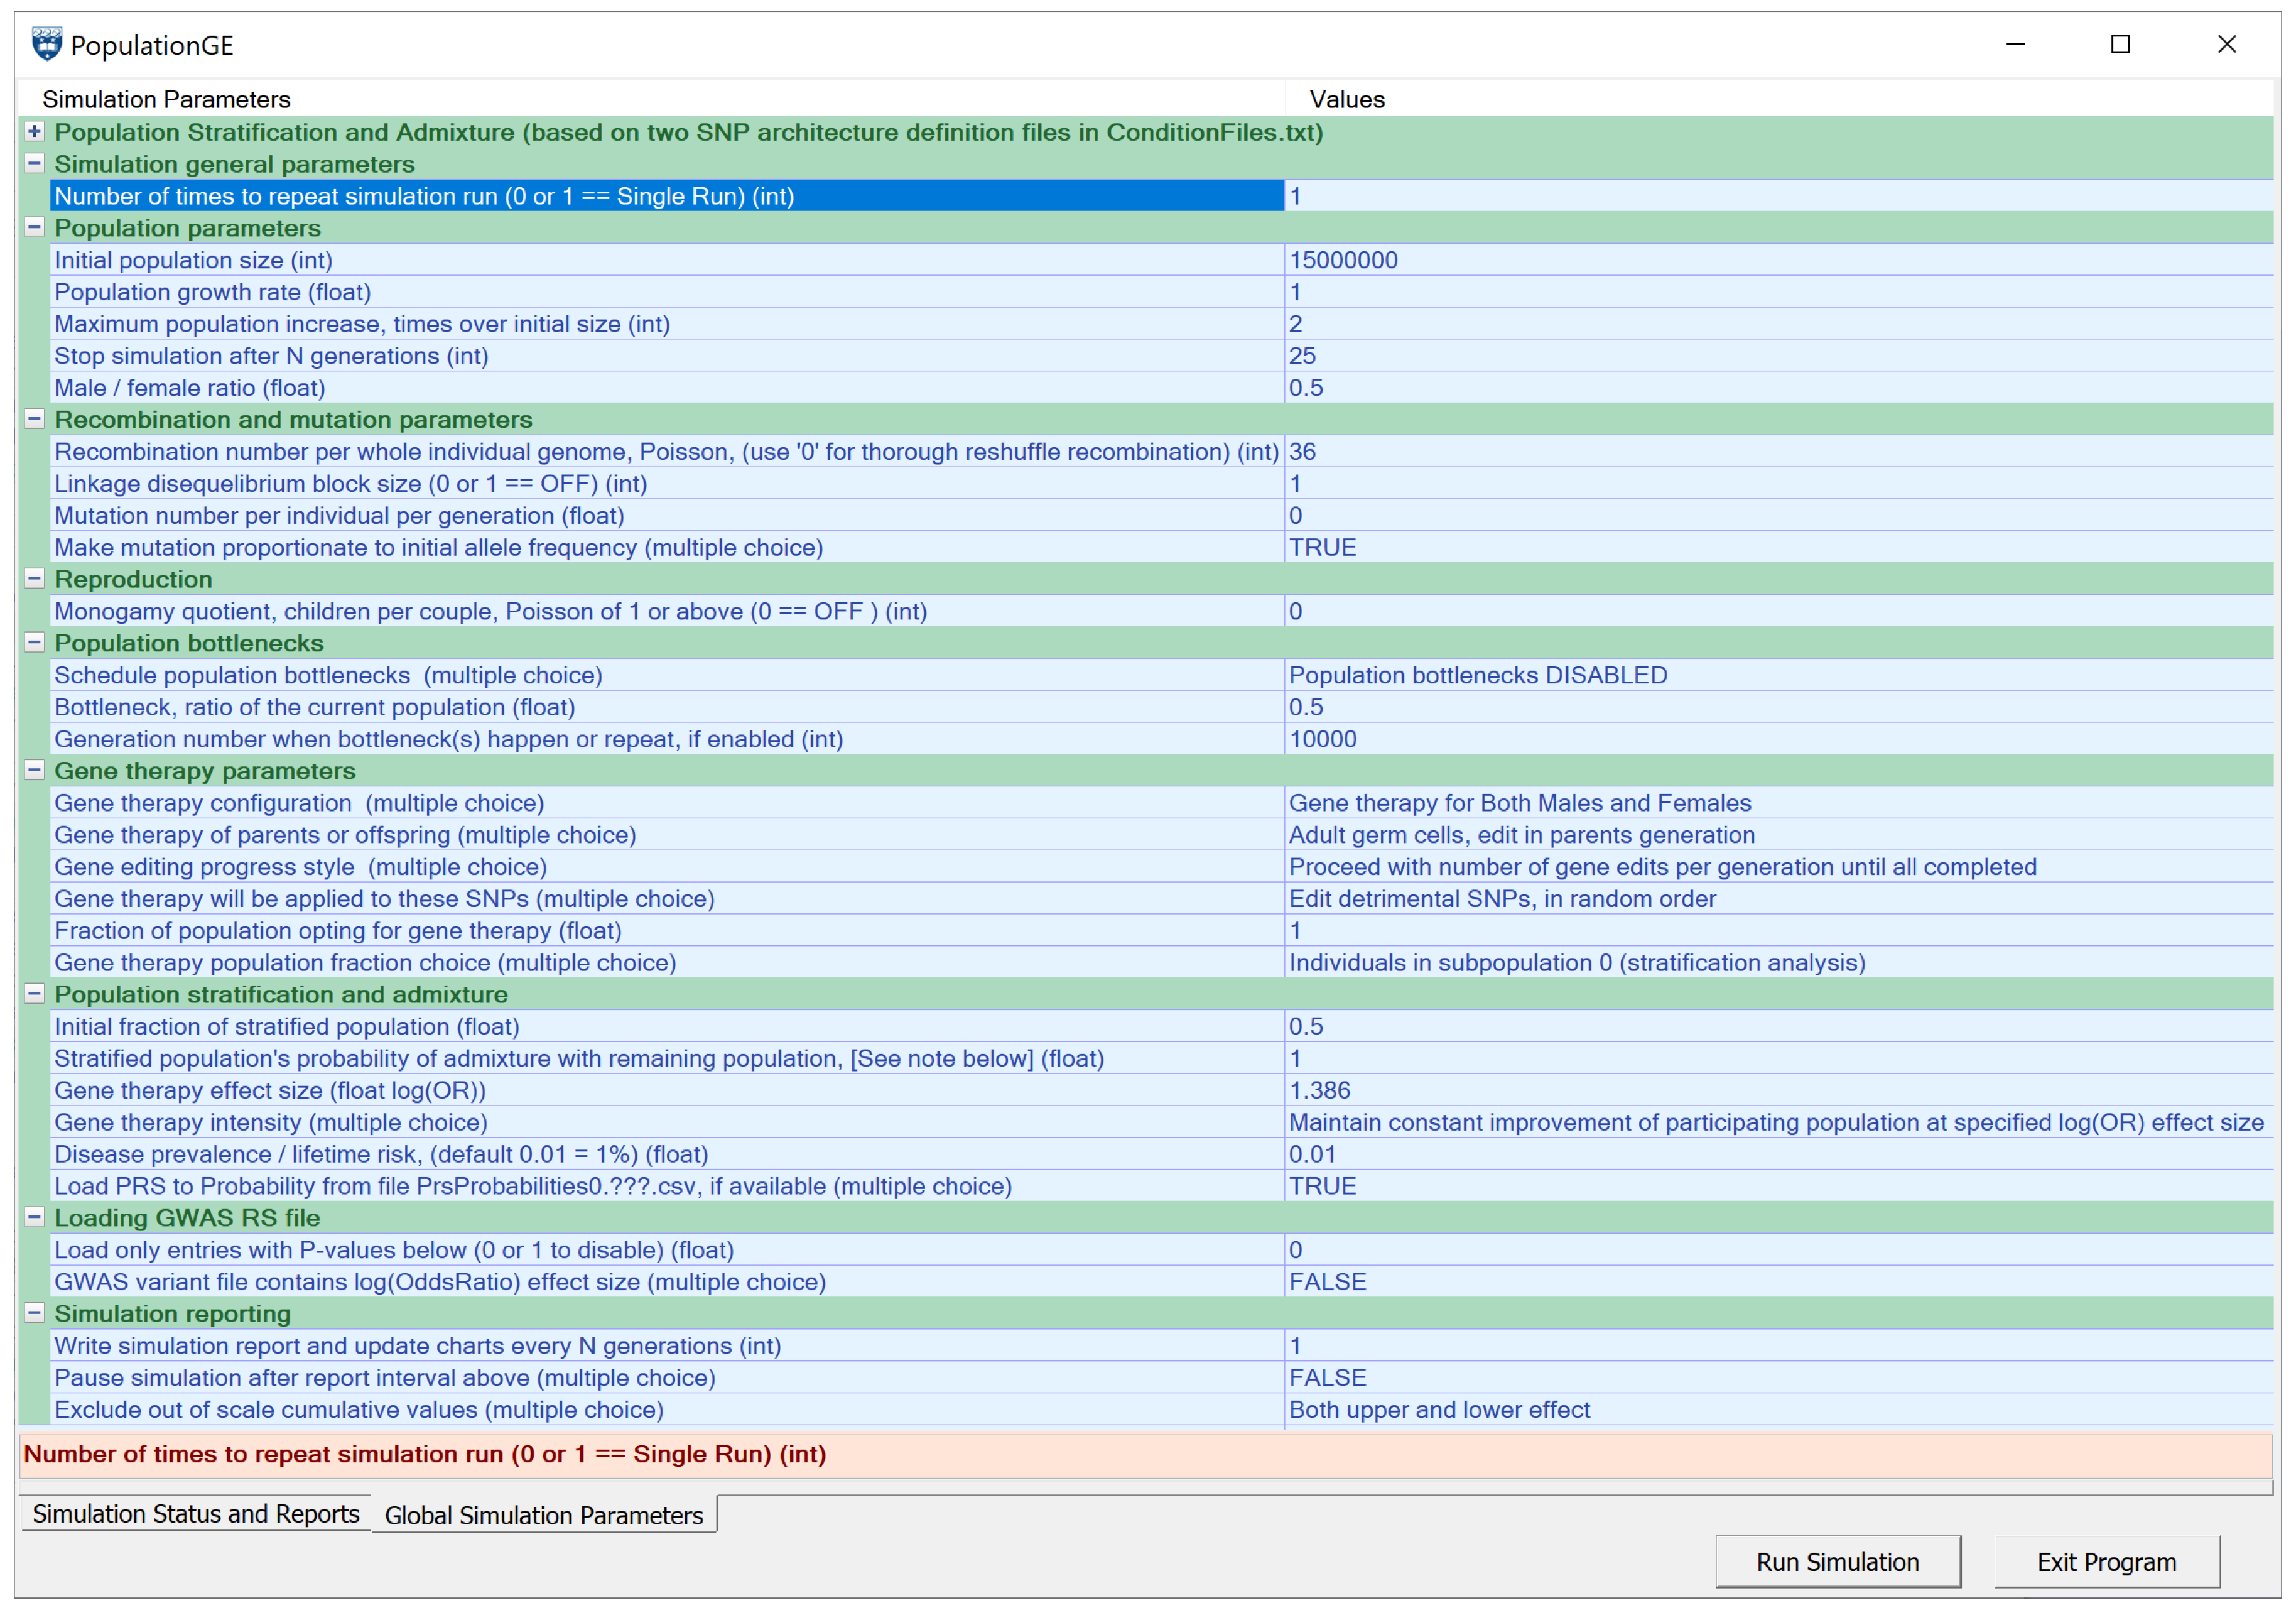Screen dimensions: 2296x1613
Task: Minimize the PopulationGE window
Action: coord(2015,44)
